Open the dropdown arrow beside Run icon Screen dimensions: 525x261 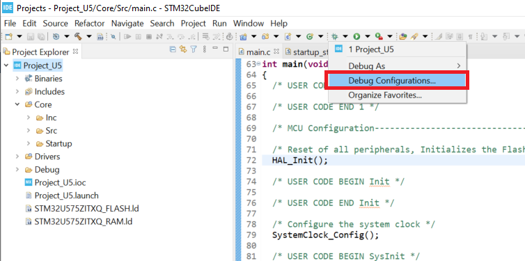(368, 36)
